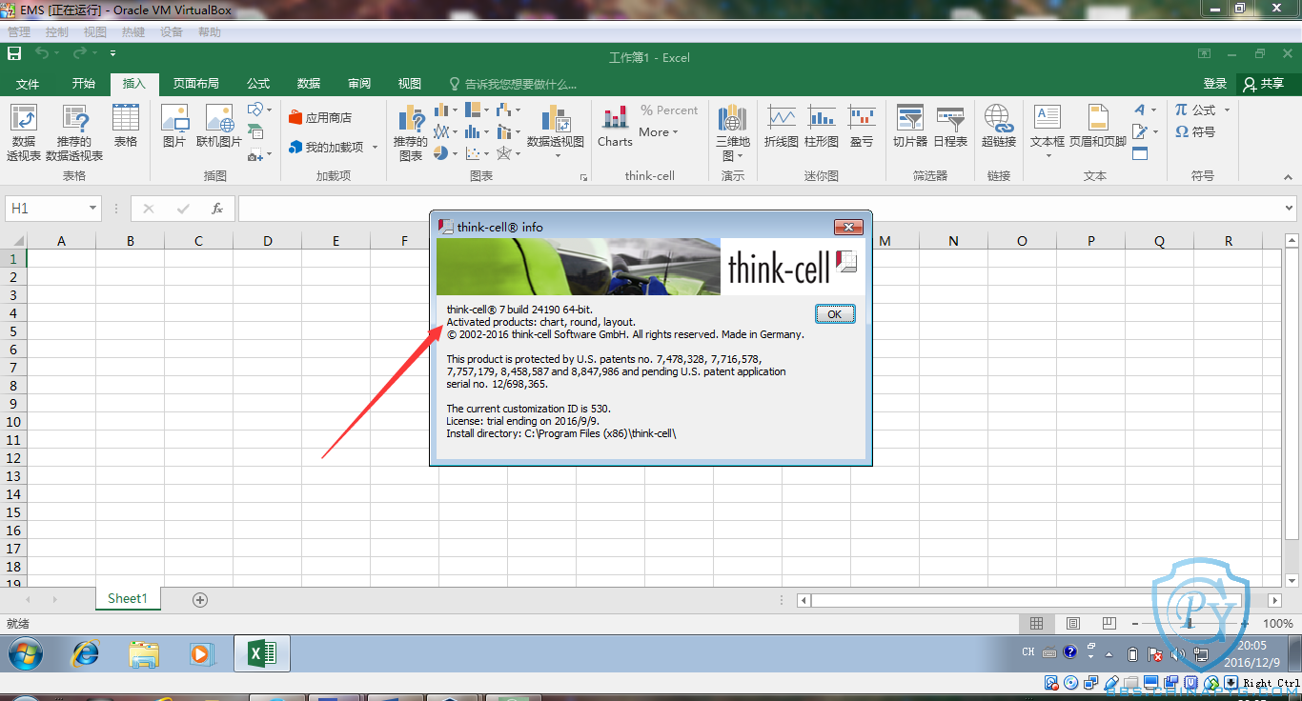Switch to Home (开始) tab

click(83, 84)
